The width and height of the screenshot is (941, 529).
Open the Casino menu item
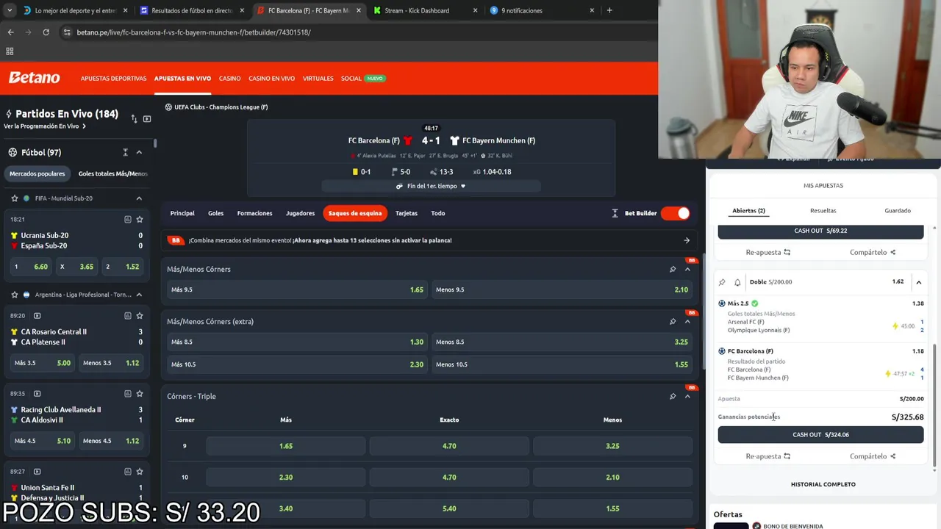point(229,78)
